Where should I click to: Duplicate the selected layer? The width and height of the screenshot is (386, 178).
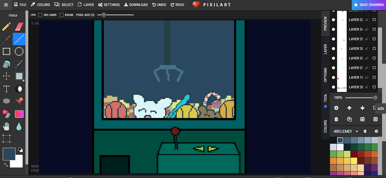(x=349, y=119)
